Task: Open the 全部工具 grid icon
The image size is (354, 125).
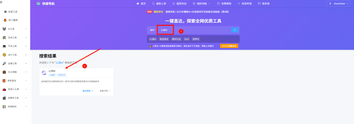Action: click(x=6, y=12)
